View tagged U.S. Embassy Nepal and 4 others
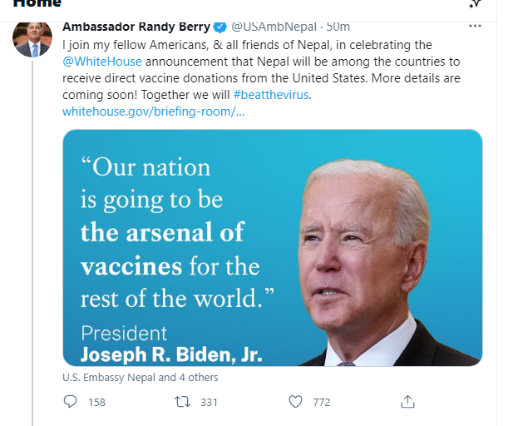This screenshot has width=513, height=426. pyautogui.click(x=140, y=377)
